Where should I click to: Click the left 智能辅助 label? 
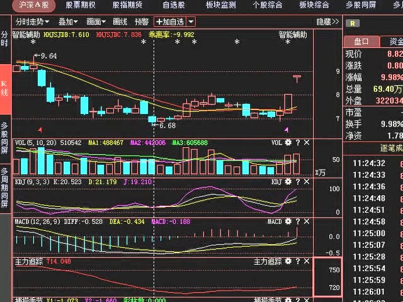(26, 35)
